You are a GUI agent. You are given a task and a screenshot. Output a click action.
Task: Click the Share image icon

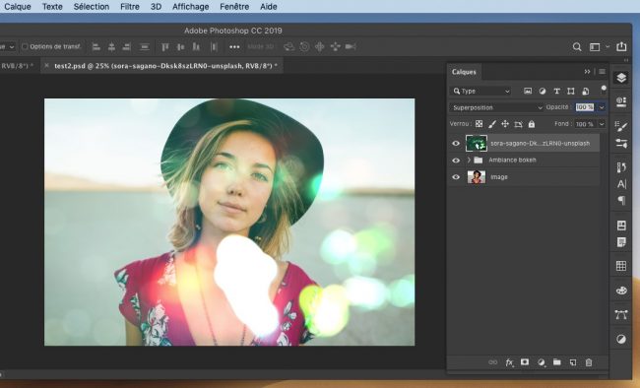[621, 46]
